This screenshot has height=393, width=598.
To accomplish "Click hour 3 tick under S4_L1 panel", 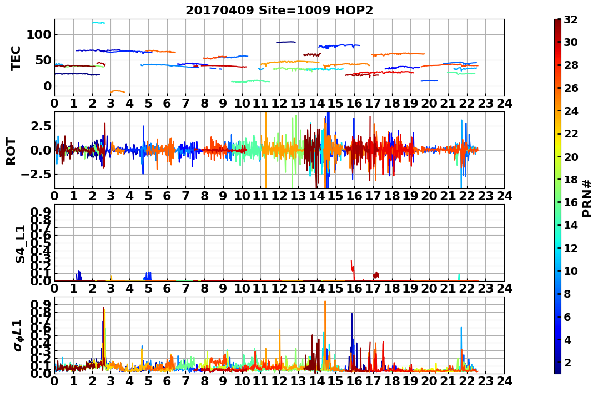I will [110, 288].
